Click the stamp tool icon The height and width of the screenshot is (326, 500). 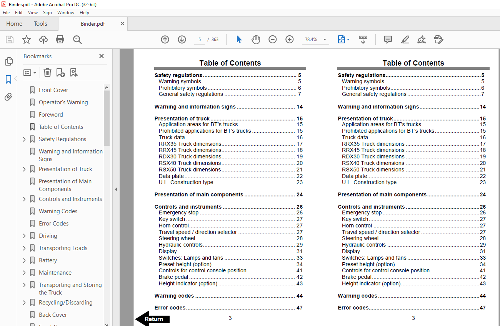point(438,40)
